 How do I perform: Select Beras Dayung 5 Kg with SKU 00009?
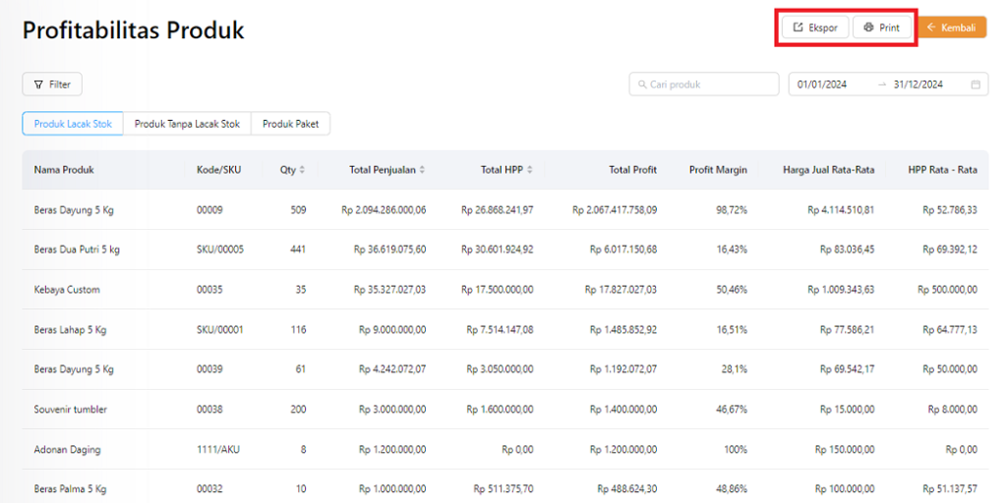505,210
